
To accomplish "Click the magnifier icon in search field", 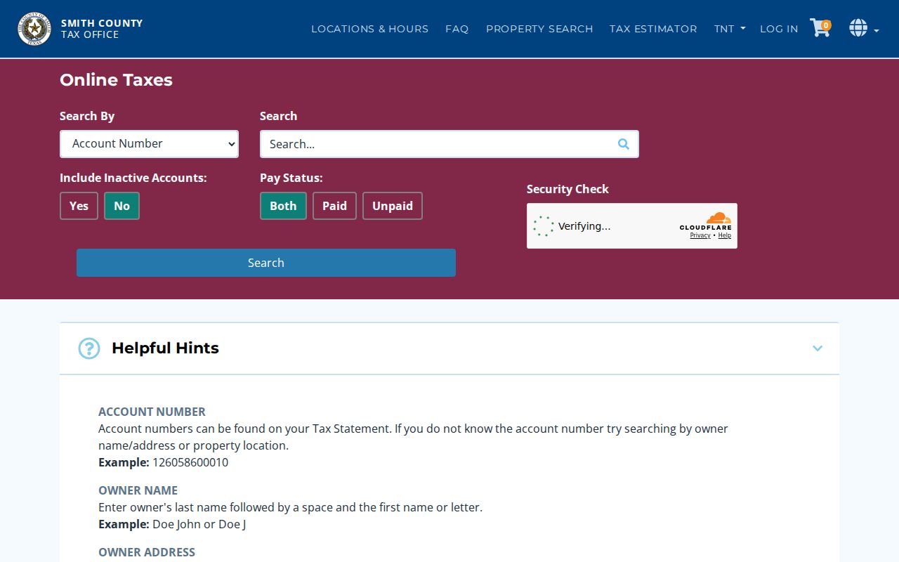I will click(623, 144).
